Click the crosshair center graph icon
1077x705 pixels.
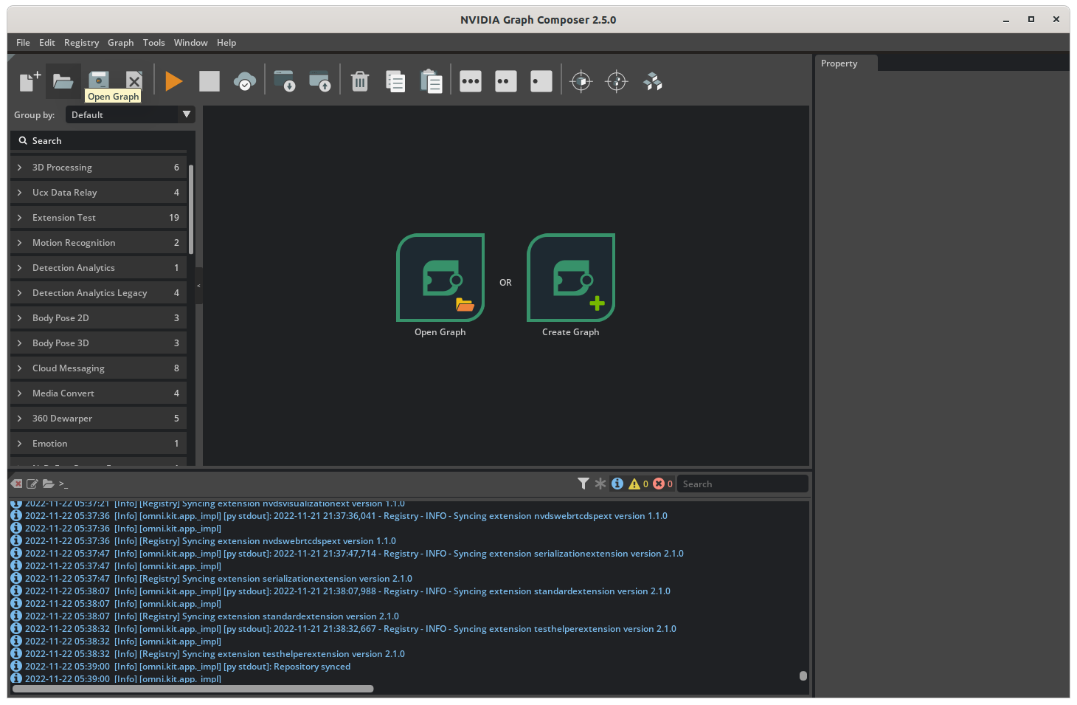click(x=617, y=81)
